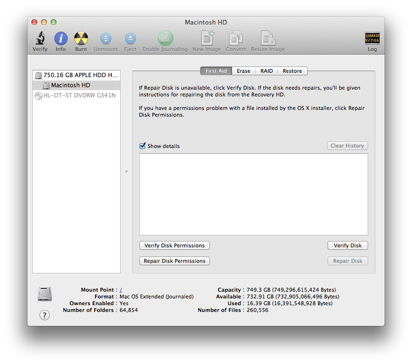Click the Verify Disk button
This screenshot has width=412, height=364.
[x=348, y=245]
